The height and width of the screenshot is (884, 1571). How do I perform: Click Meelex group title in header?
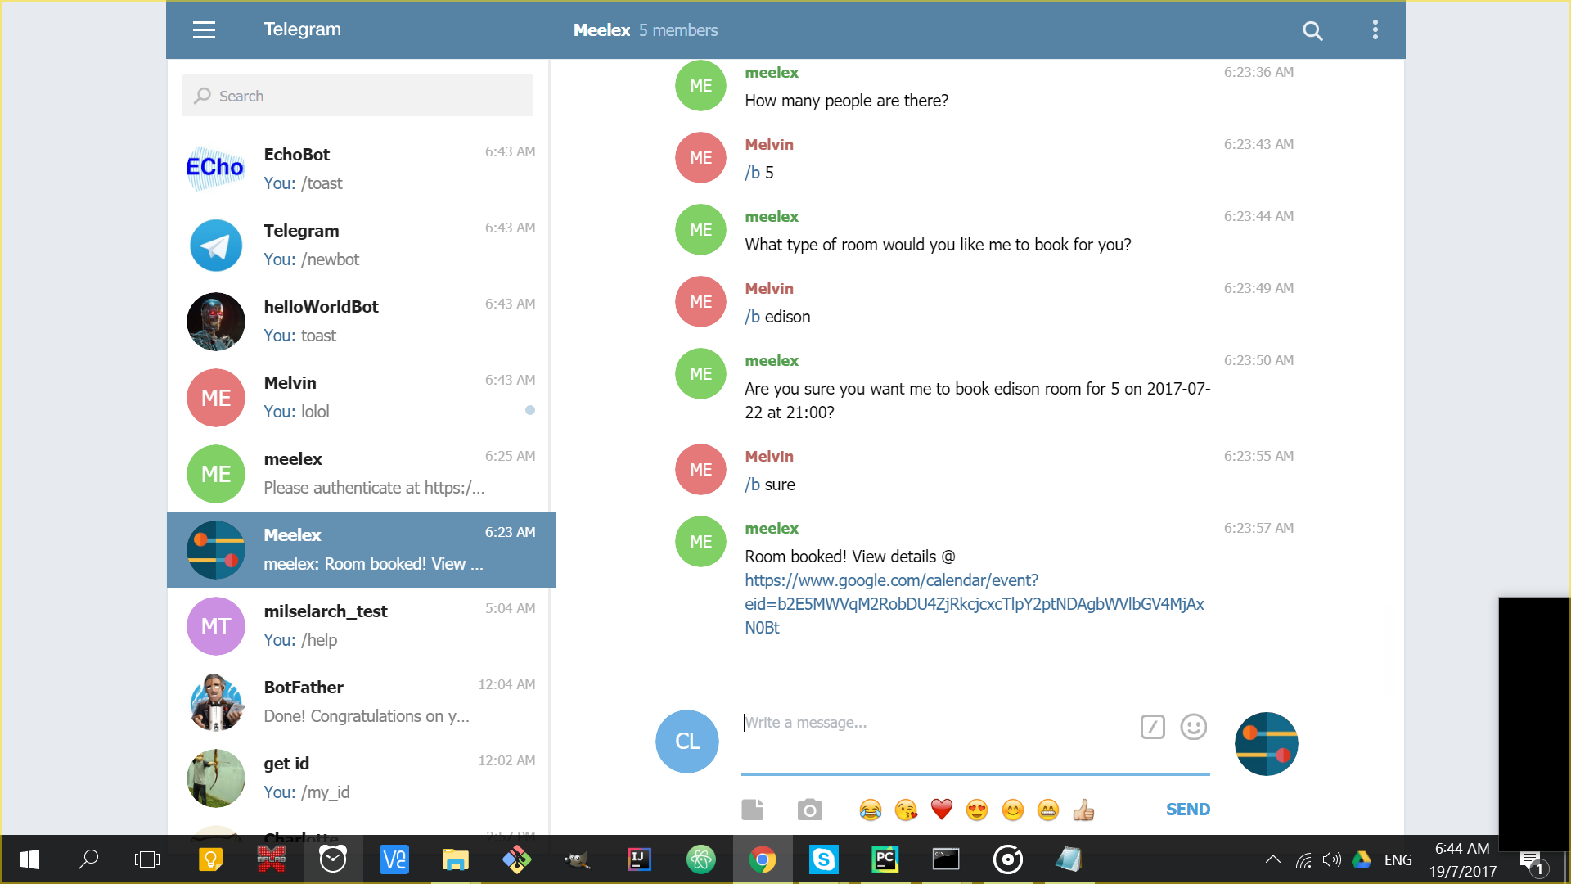point(601,30)
